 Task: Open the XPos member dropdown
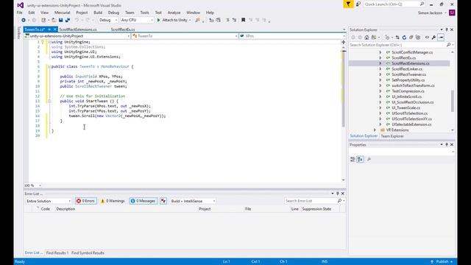point(292,36)
